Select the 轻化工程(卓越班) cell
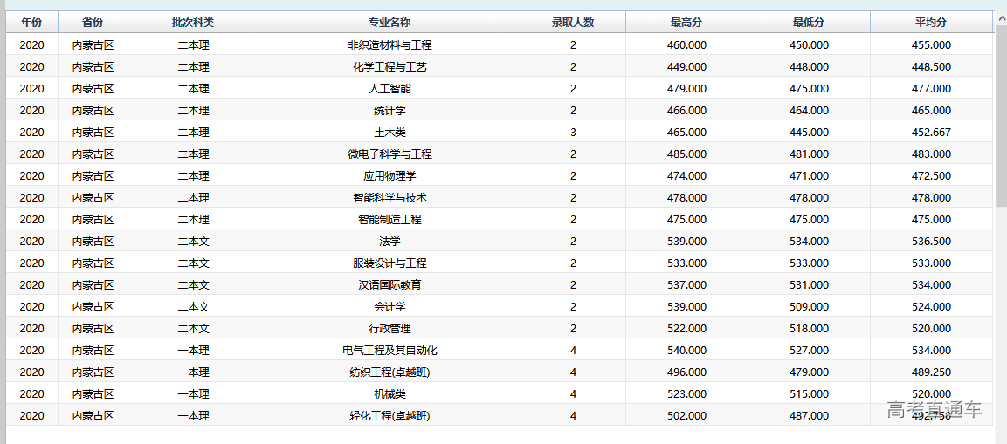 point(390,415)
